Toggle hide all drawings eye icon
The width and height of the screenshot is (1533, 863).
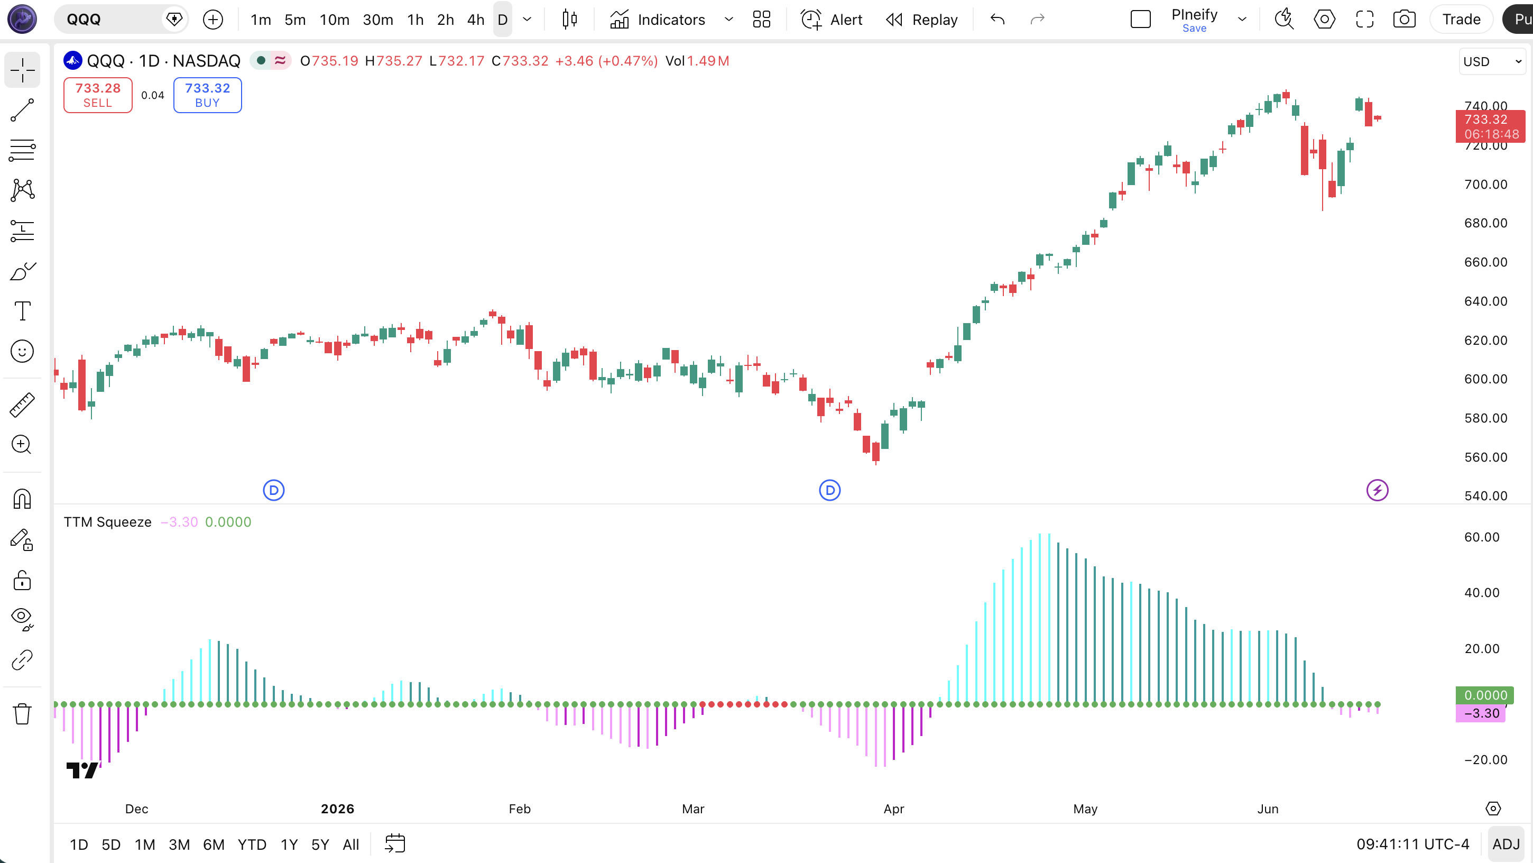click(x=22, y=620)
